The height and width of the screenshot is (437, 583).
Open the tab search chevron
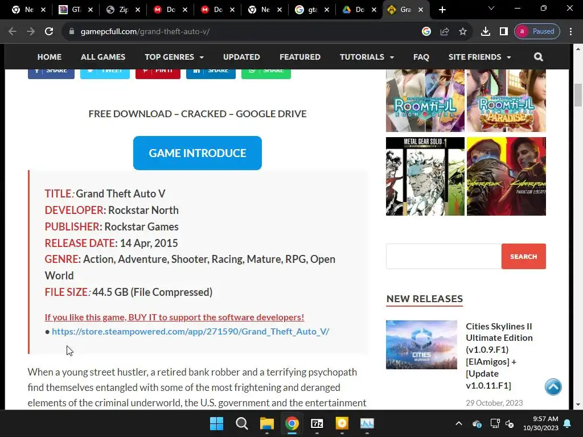click(x=491, y=8)
